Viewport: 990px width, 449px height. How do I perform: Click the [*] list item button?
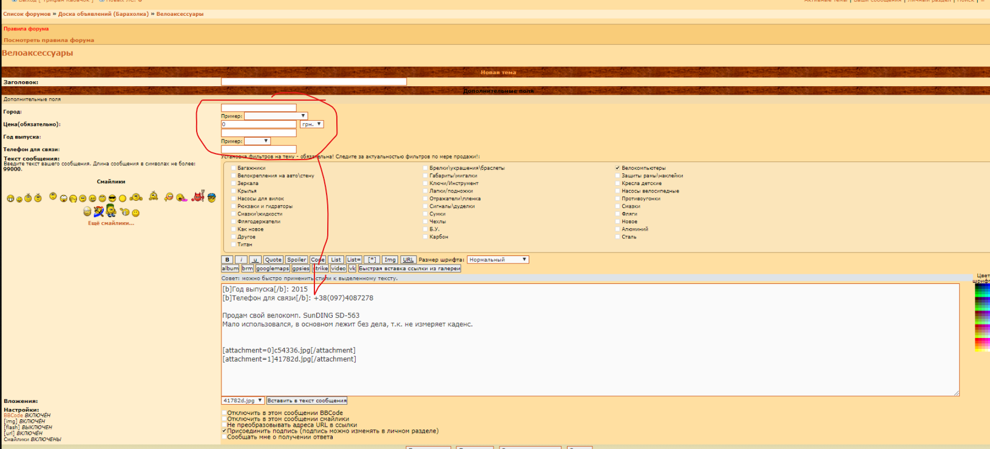pyautogui.click(x=372, y=260)
